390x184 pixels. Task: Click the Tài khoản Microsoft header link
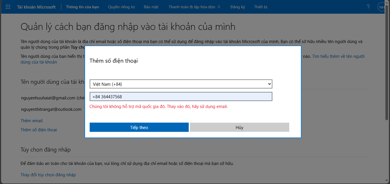pyautogui.click(x=36, y=7)
